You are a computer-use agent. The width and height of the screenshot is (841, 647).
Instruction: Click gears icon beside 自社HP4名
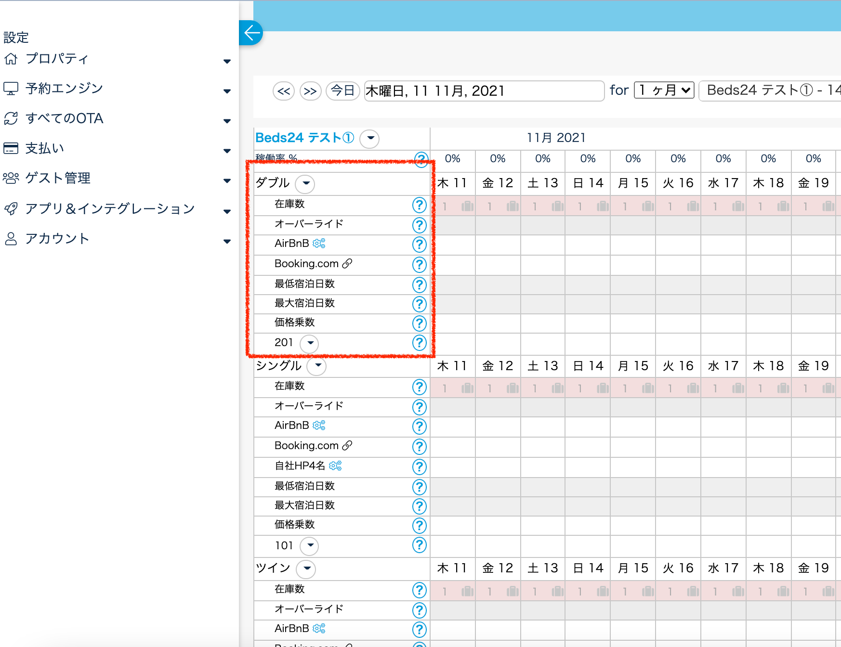click(x=335, y=466)
